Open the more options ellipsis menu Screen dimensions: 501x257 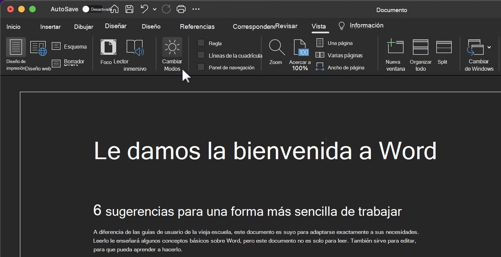click(196, 9)
